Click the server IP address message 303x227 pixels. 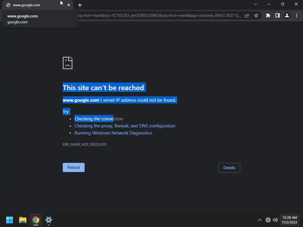[120, 100]
